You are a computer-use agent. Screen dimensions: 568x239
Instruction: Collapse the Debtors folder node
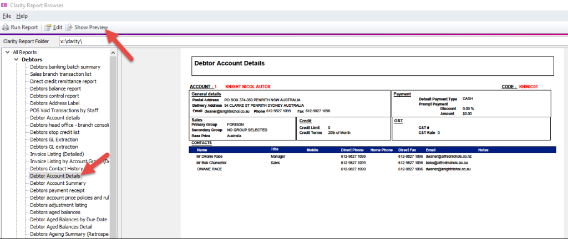coord(16,60)
